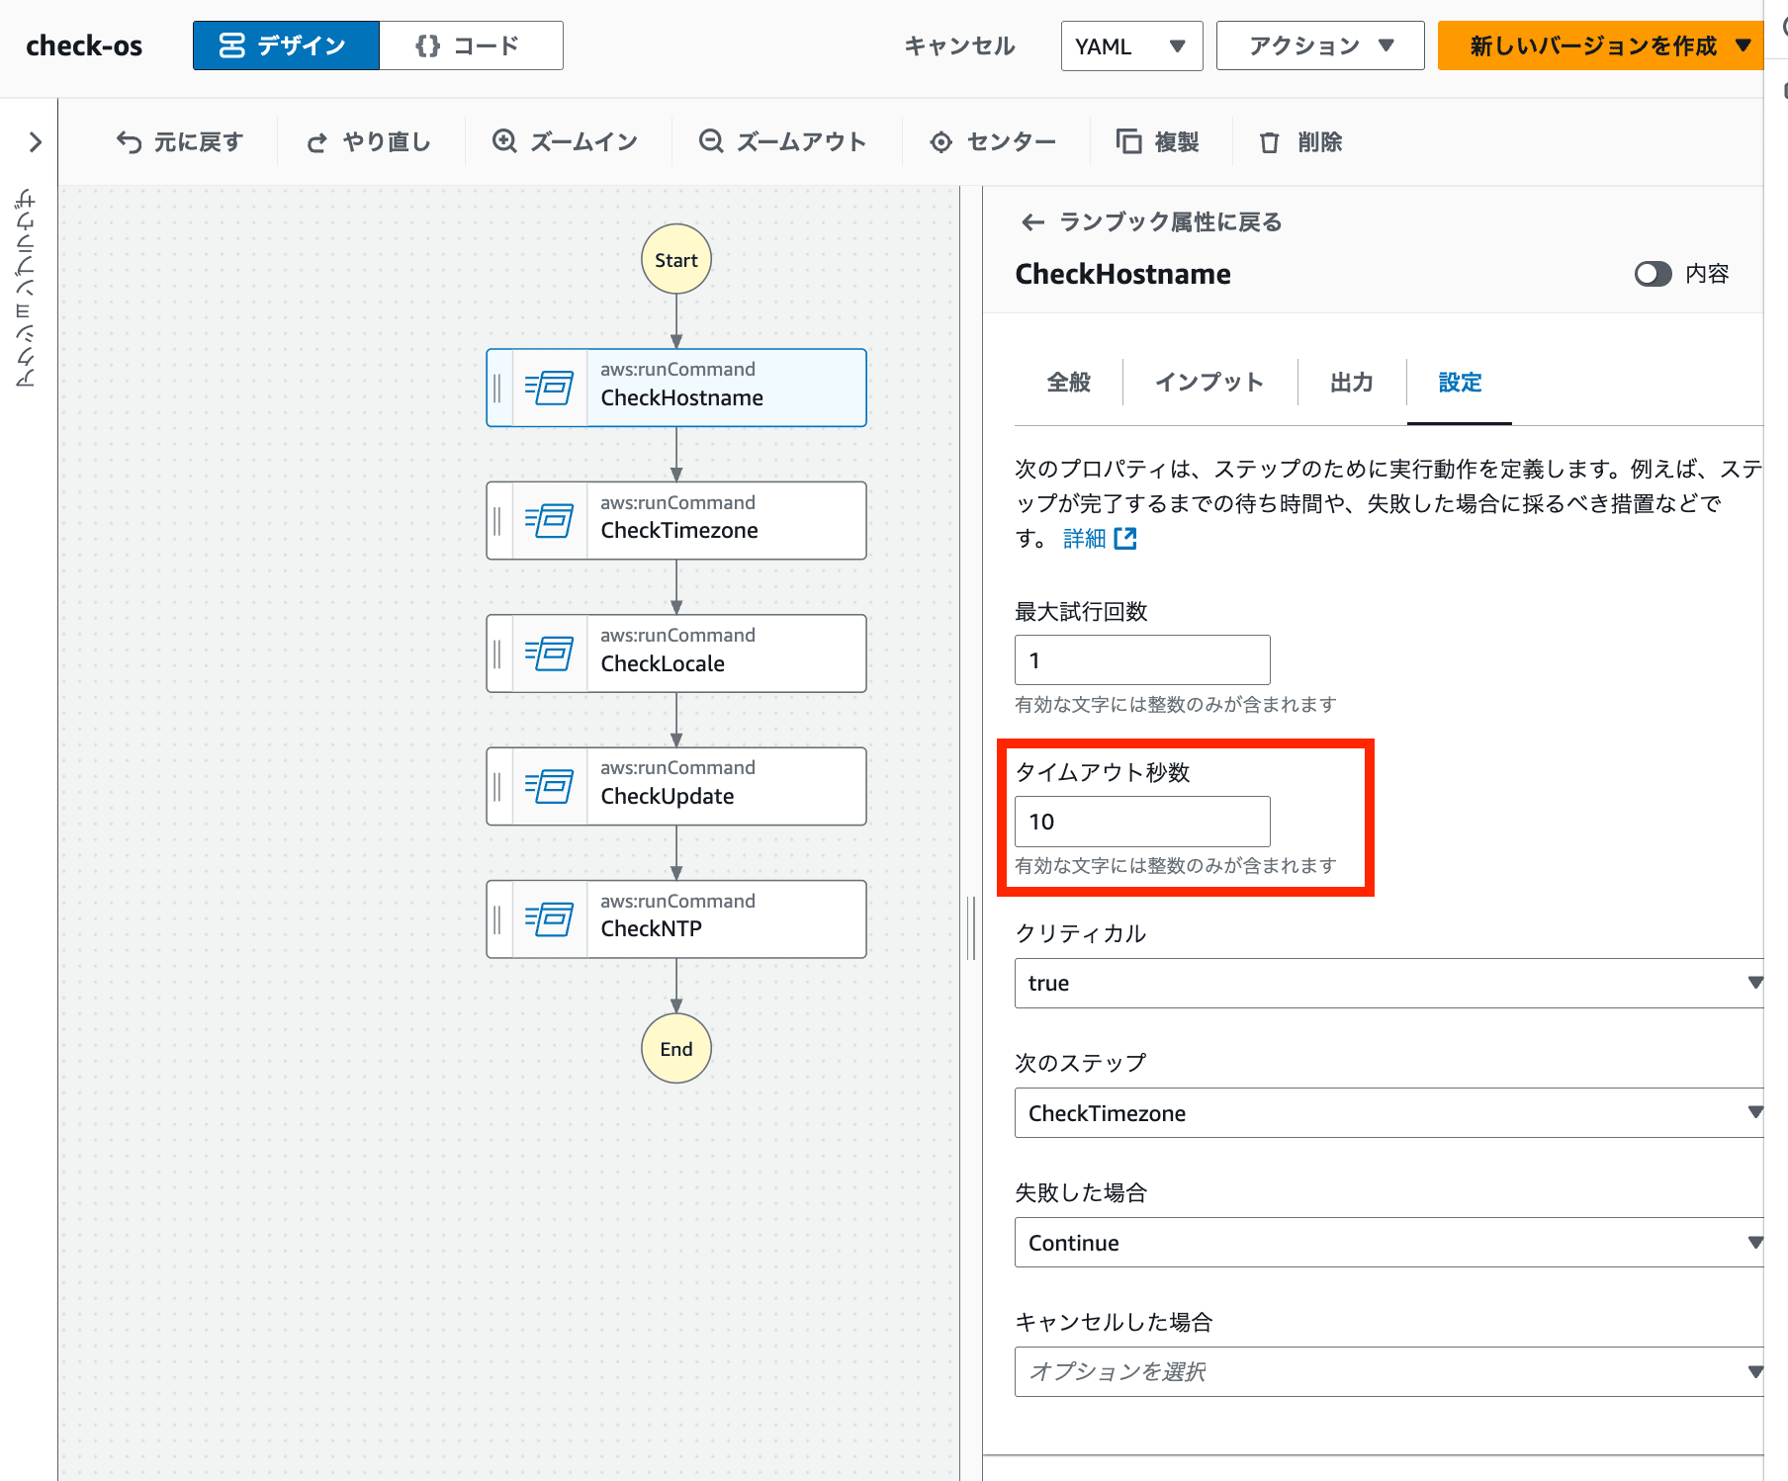Click the drag handle of CheckUpdate step
The width and height of the screenshot is (1788, 1481).
pos(497,786)
